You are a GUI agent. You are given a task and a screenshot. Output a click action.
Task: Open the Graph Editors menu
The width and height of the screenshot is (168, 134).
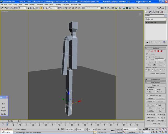(49, 5)
